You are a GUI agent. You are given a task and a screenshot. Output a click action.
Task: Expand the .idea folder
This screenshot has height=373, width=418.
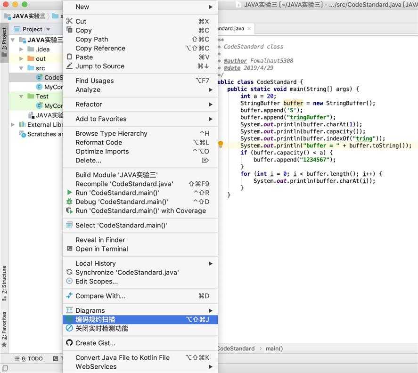pos(21,49)
